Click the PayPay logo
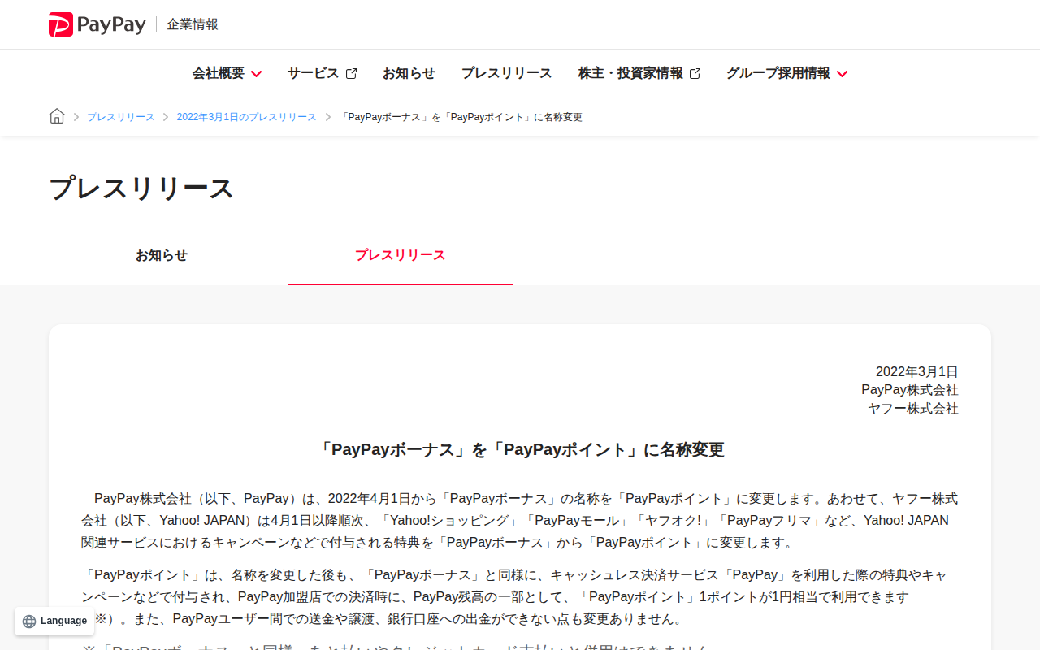The width and height of the screenshot is (1040, 650). (97, 24)
